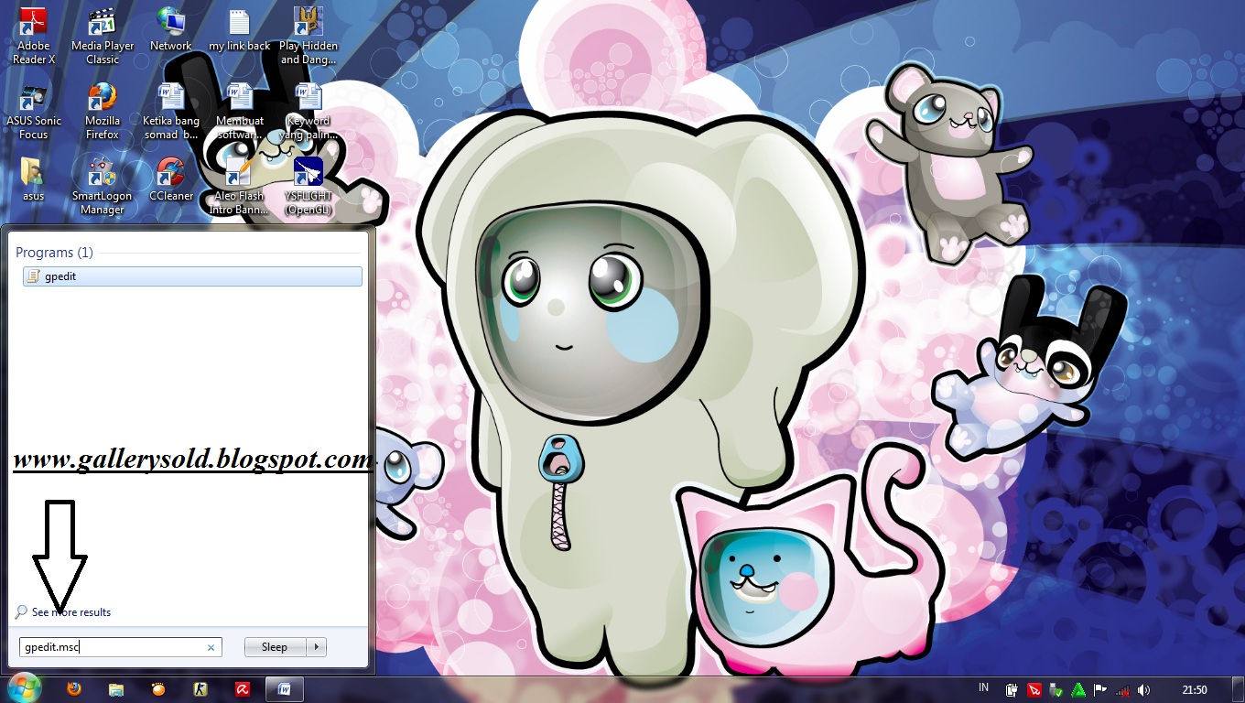Click the red cursor tray icon
1245x703 pixels.
1034,690
